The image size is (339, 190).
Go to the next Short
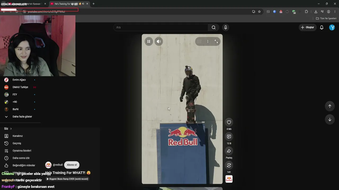[x=330, y=120]
